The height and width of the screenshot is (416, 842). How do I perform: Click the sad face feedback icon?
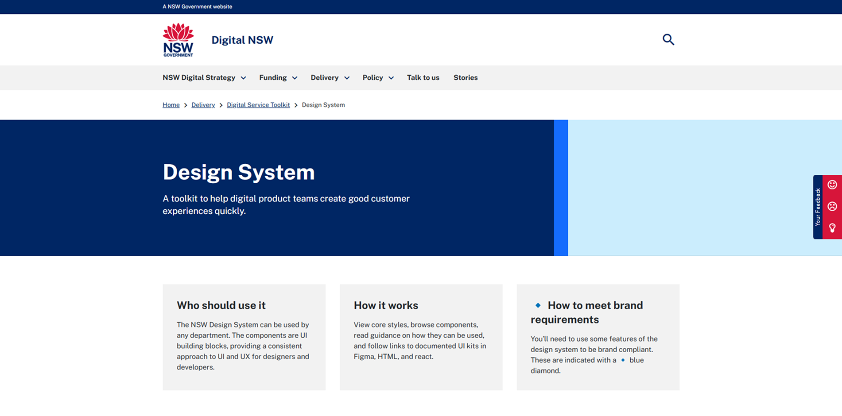[832, 206]
